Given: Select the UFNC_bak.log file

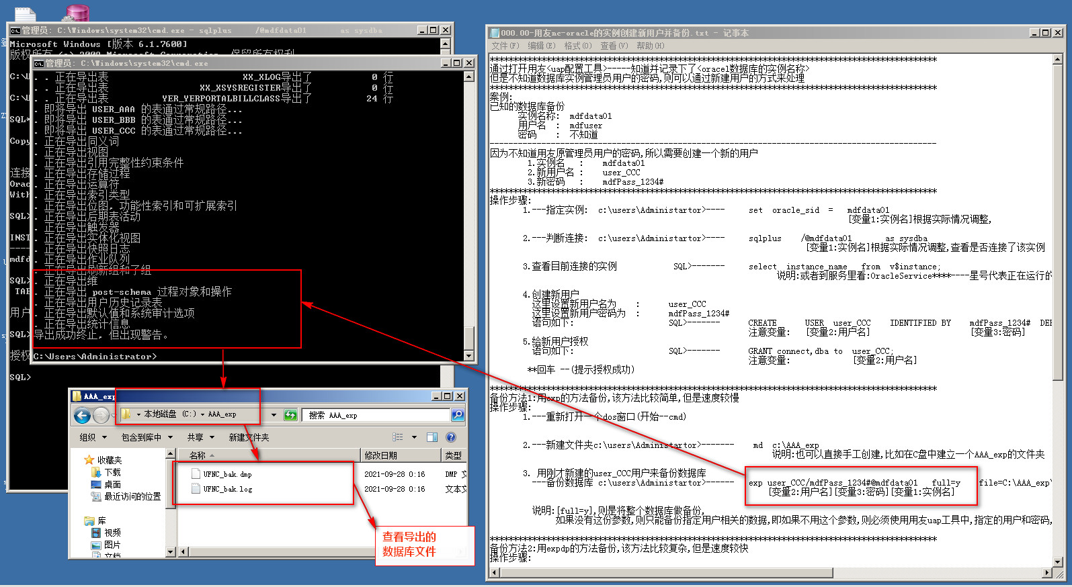Looking at the screenshot, I should pyautogui.click(x=227, y=490).
